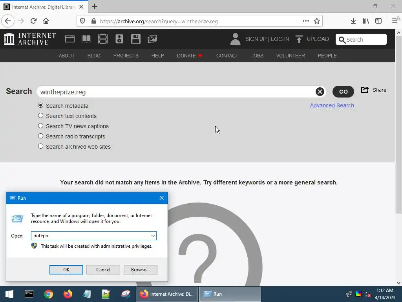Image resolution: width=402 pixels, height=302 pixels.
Task: Open CONTACT menu item
Action: [x=227, y=56]
